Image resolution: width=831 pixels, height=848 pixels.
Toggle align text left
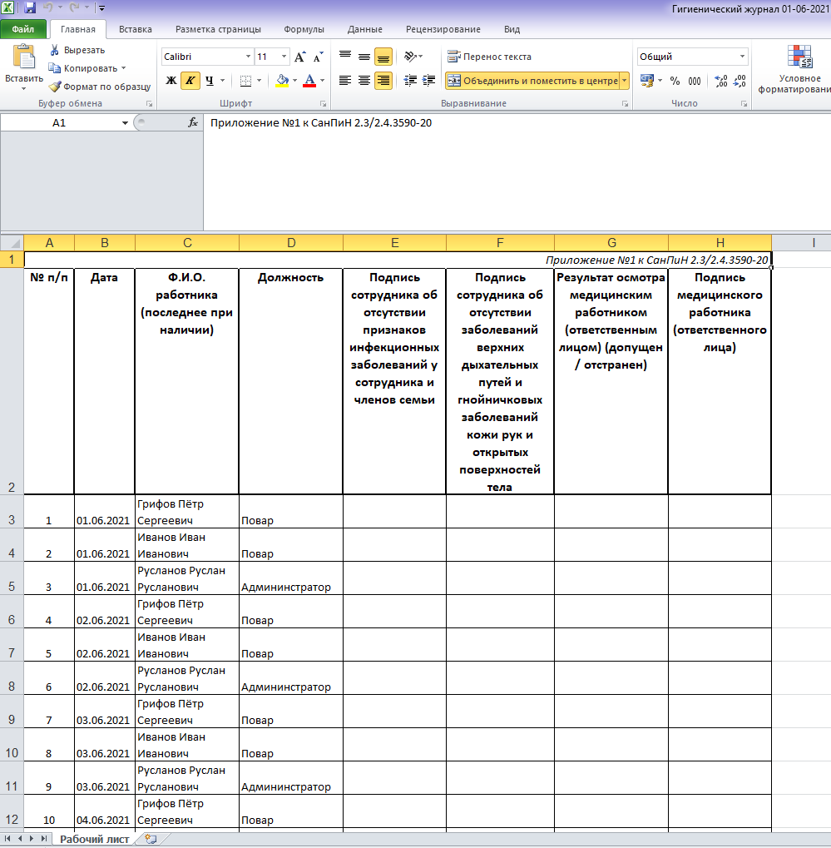[345, 81]
